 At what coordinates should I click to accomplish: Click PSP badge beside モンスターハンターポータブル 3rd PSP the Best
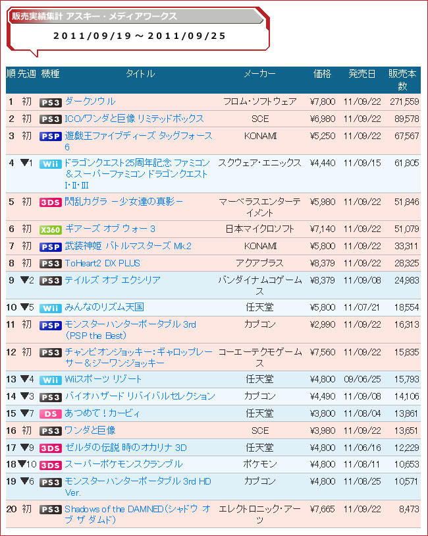pos(51,326)
